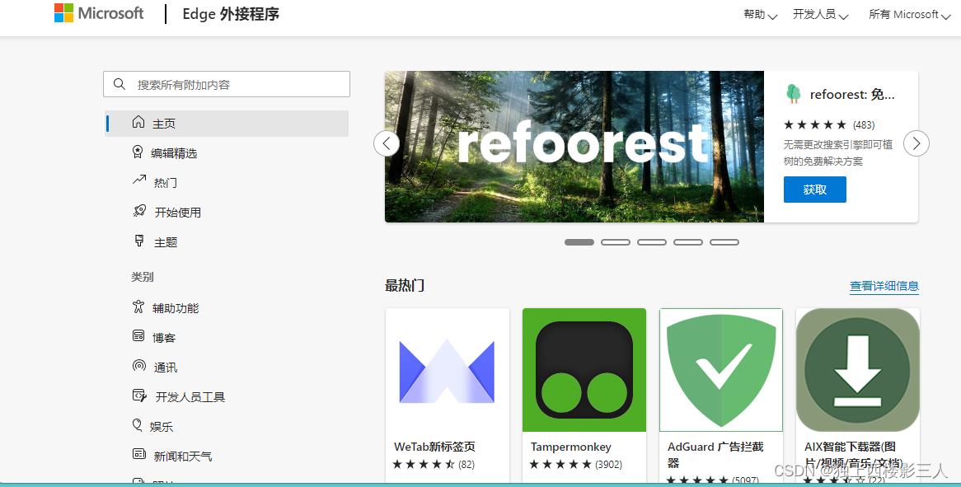
Task: Click the 获取 button for refoorest
Action: pyautogui.click(x=814, y=190)
